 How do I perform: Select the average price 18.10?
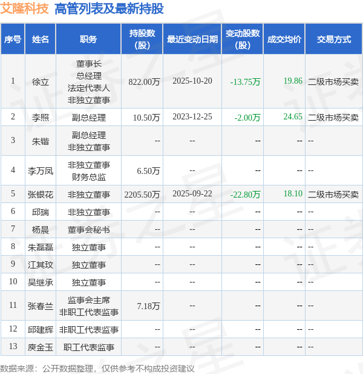tap(293, 193)
